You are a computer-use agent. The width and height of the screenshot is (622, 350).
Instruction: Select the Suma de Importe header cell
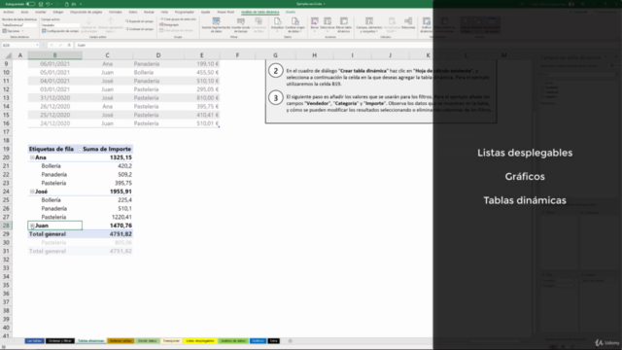[x=108, y=149]
